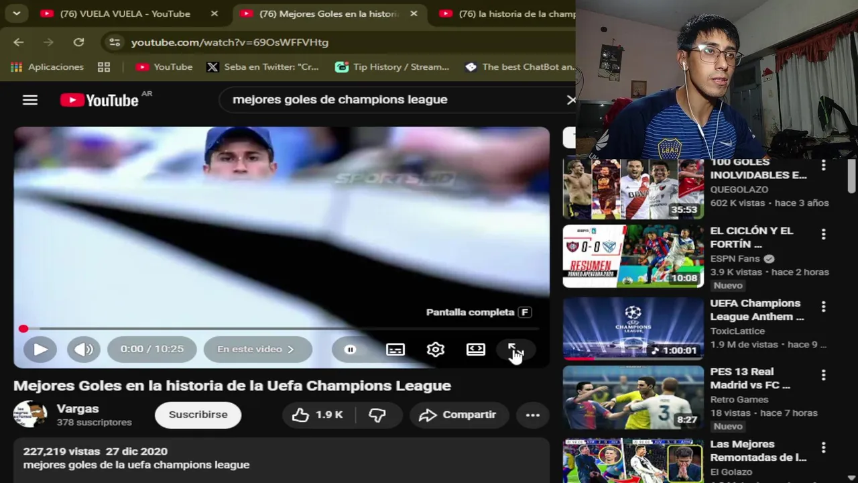Switch to theater mode icon
The height and width of the screenshot is (483, 858).
click(x=476, y=349)
